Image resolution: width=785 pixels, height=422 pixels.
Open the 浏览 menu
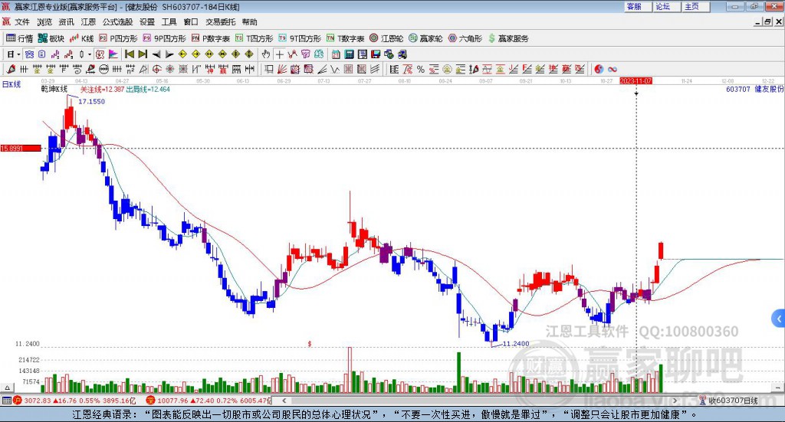click(44, 21)
